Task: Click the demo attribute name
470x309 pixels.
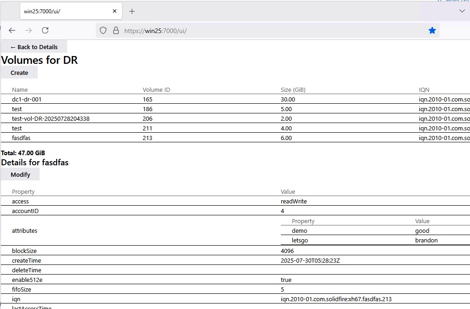Action: coord(299,230)
